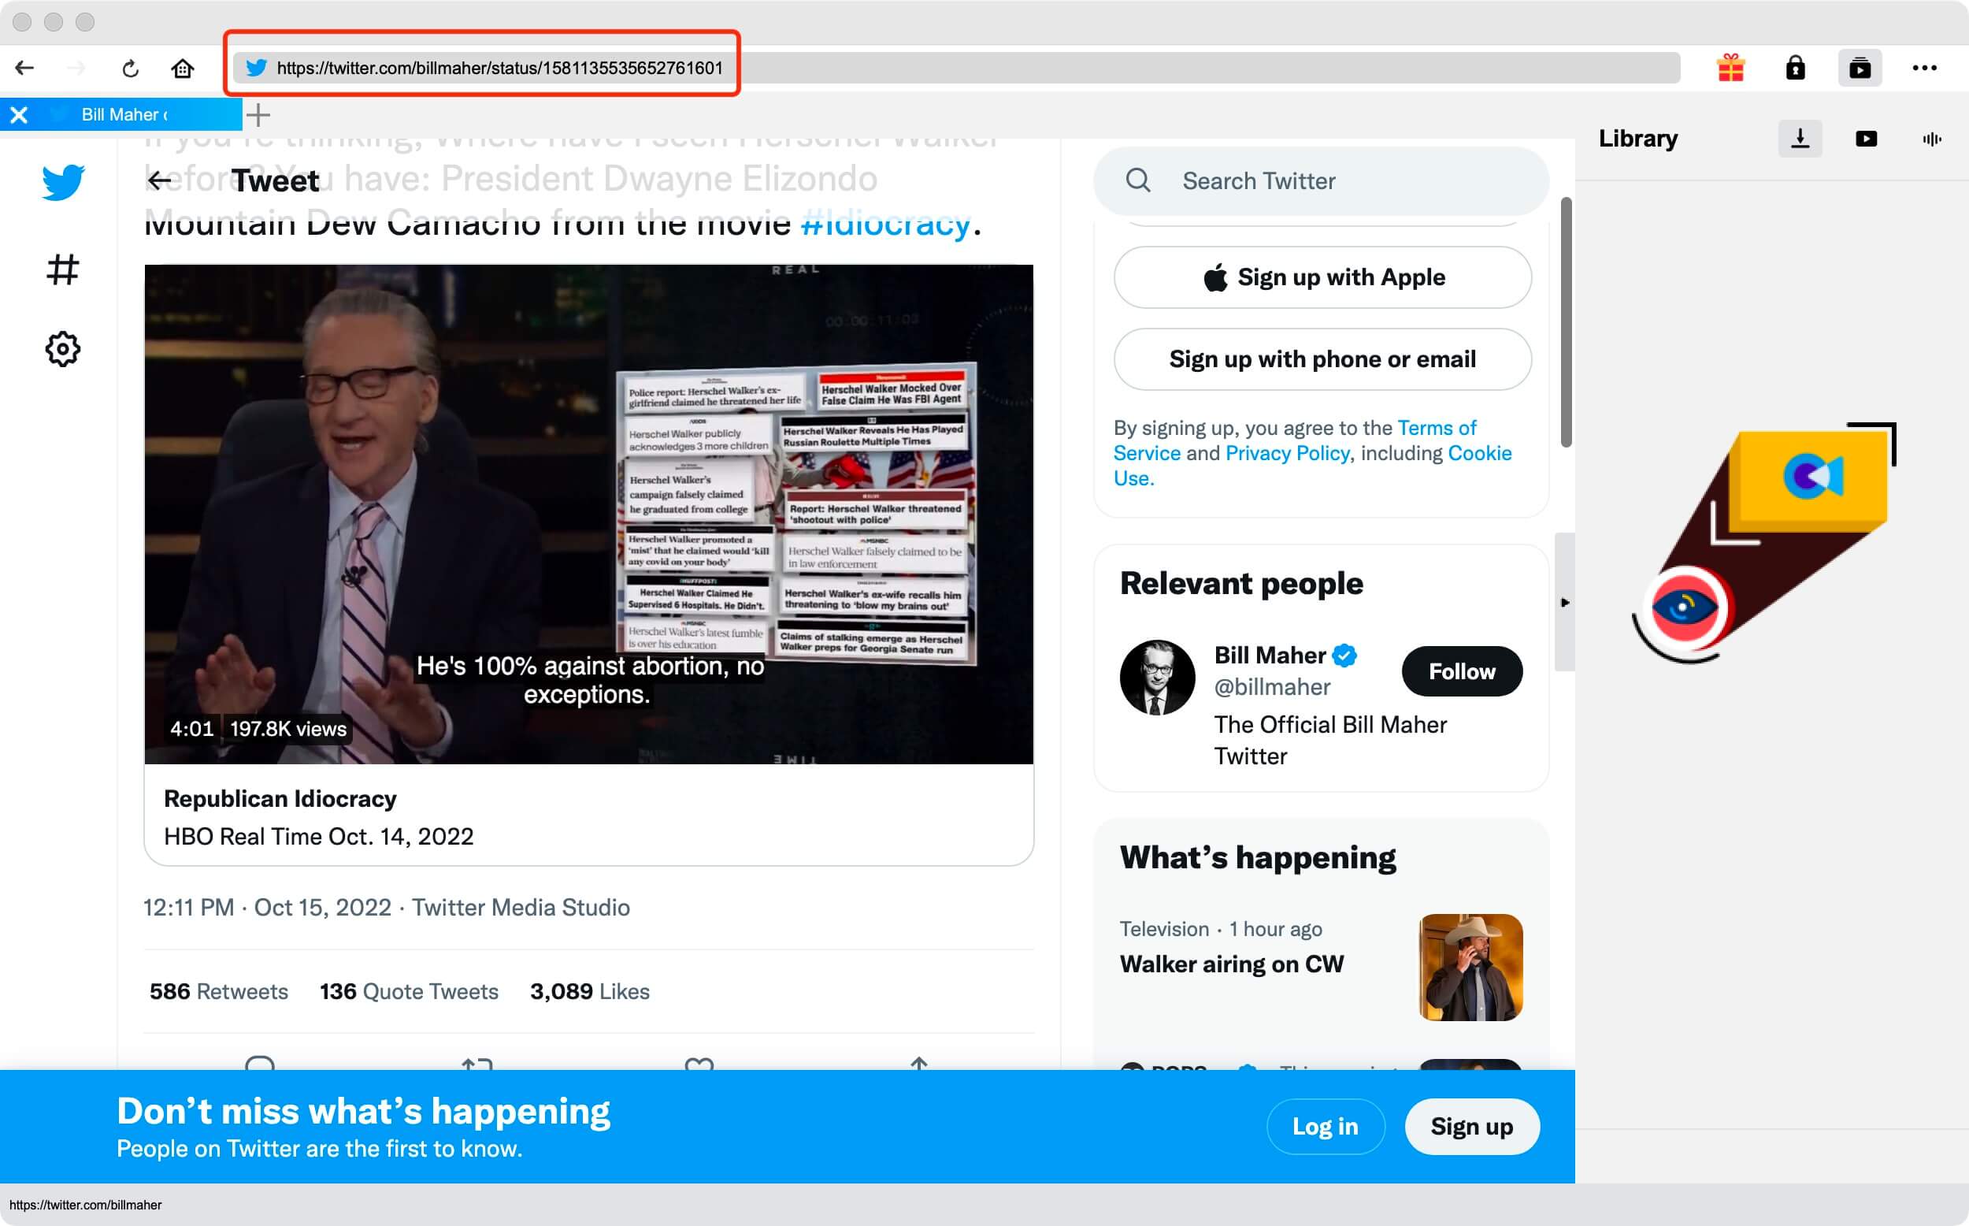The image size is (1969, 1226).
Task: Open the three-dot More menu
Action: coord(1924,68)
